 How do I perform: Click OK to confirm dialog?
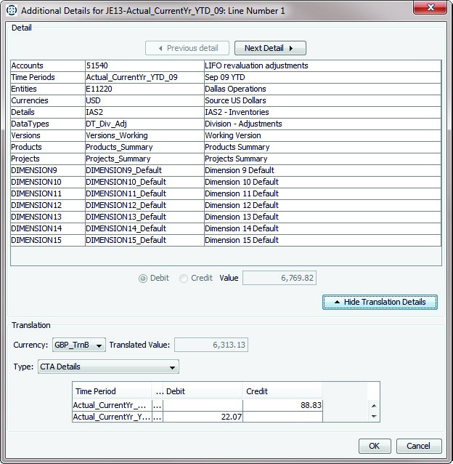(374, 446)
